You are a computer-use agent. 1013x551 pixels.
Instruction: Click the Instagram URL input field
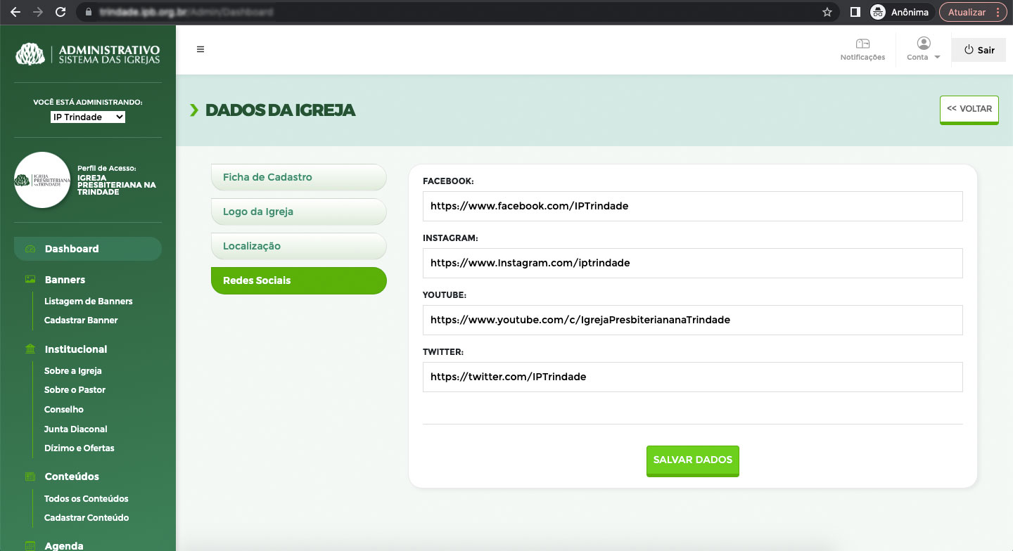click(692, 263)
